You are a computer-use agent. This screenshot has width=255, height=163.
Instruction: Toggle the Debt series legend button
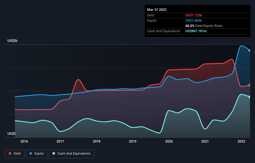pyautogui.click(x=15, y=154)
